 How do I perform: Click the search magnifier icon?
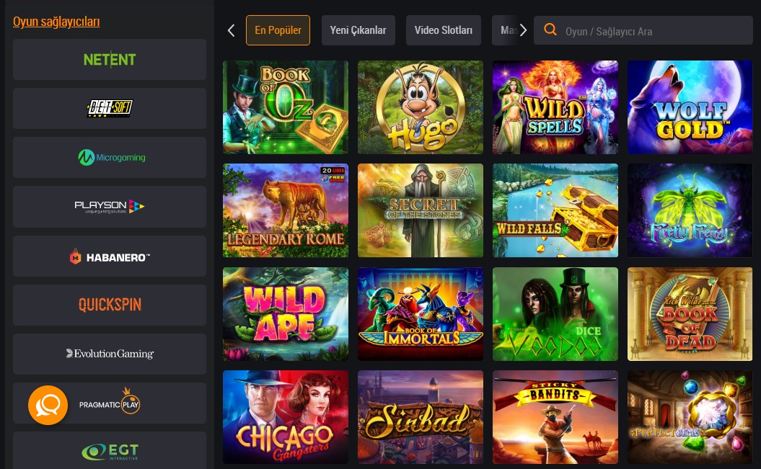pyautogui.click(x=550, y=30)
